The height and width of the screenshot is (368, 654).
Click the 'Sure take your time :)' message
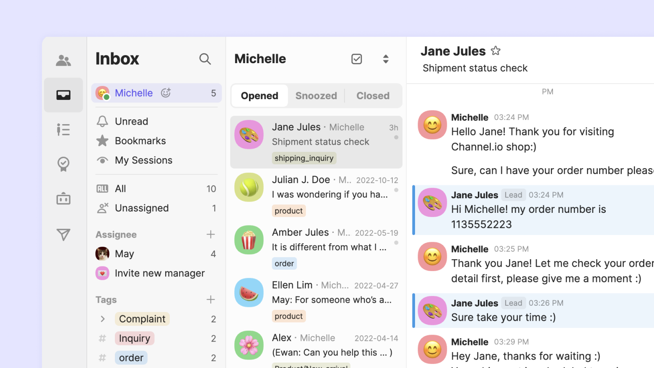click(x=503, y=317)
